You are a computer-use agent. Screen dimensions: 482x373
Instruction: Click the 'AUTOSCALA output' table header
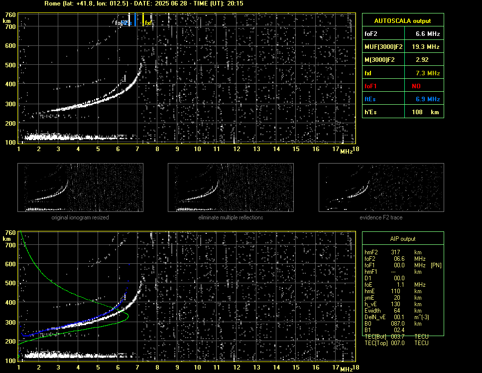(403, 20)
